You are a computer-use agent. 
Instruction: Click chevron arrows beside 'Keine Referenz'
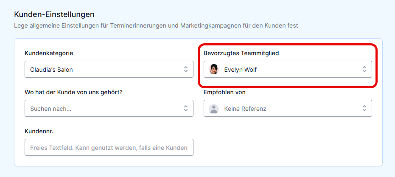tap(364, 108)
